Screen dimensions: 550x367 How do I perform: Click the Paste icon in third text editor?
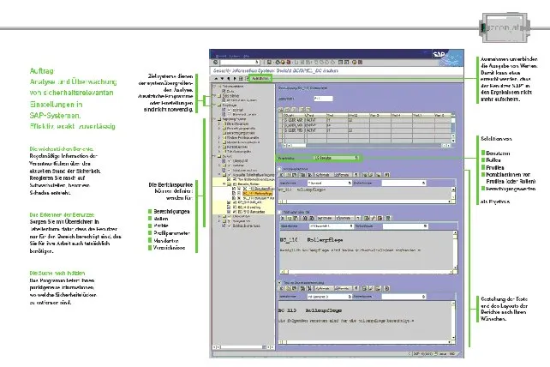click(295, 288)
